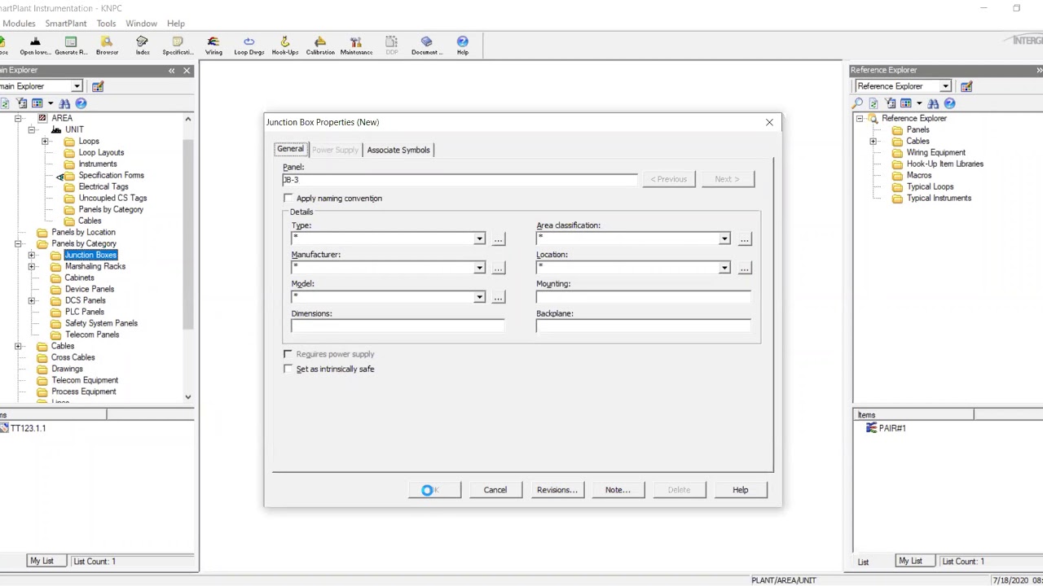The height and width of the screenshot is (586, 1043).
Task: Expand Cables node in Reference Explorer
Action: tap(873, 141)
